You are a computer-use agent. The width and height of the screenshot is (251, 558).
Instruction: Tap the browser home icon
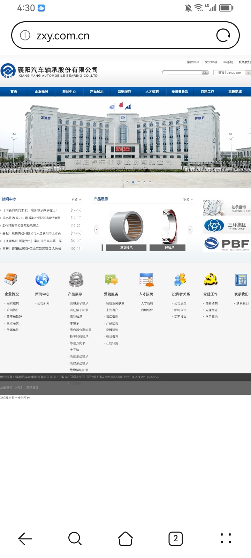point(125,538)
